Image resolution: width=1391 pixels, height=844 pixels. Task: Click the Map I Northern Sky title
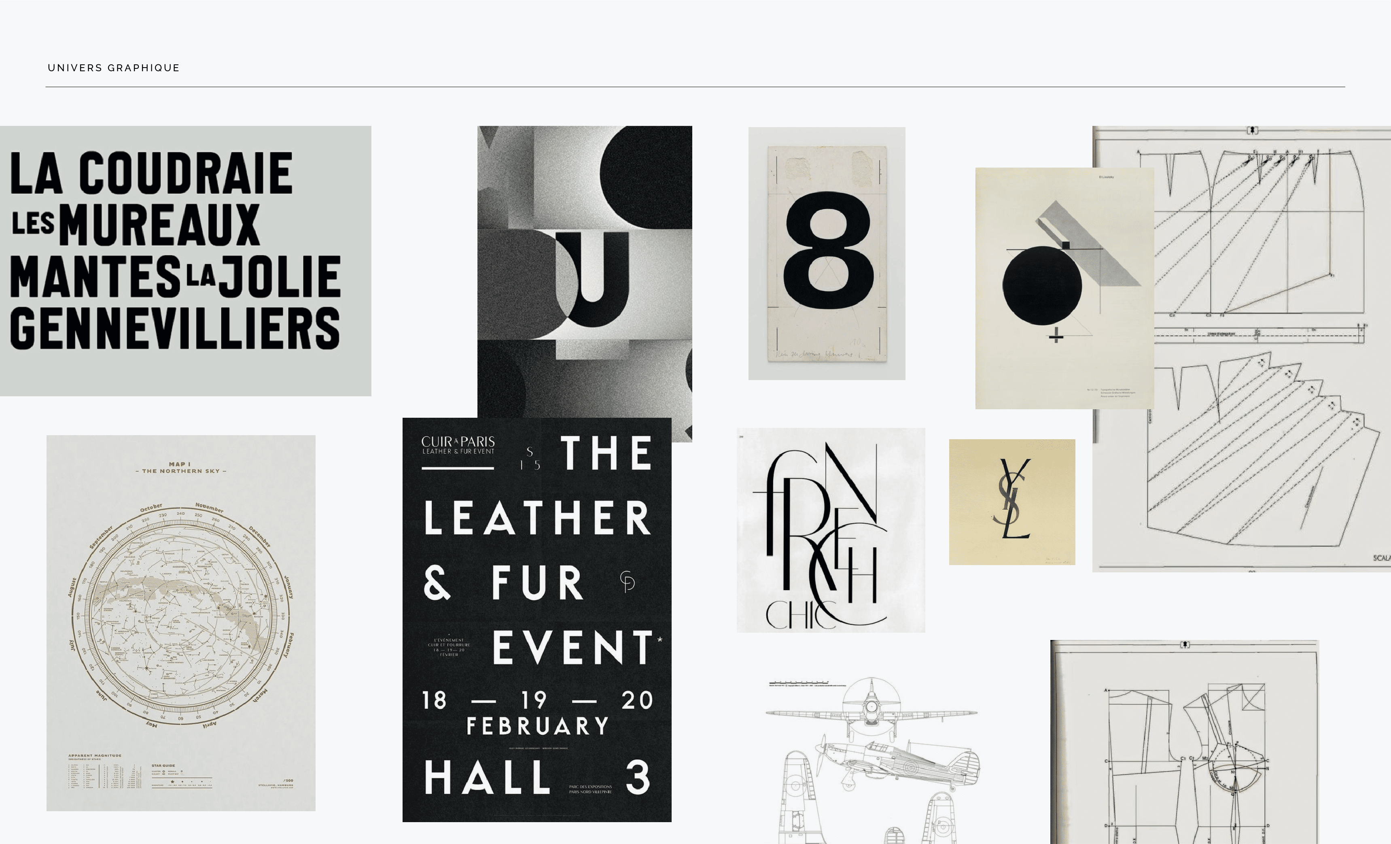[x=180, y=467]
